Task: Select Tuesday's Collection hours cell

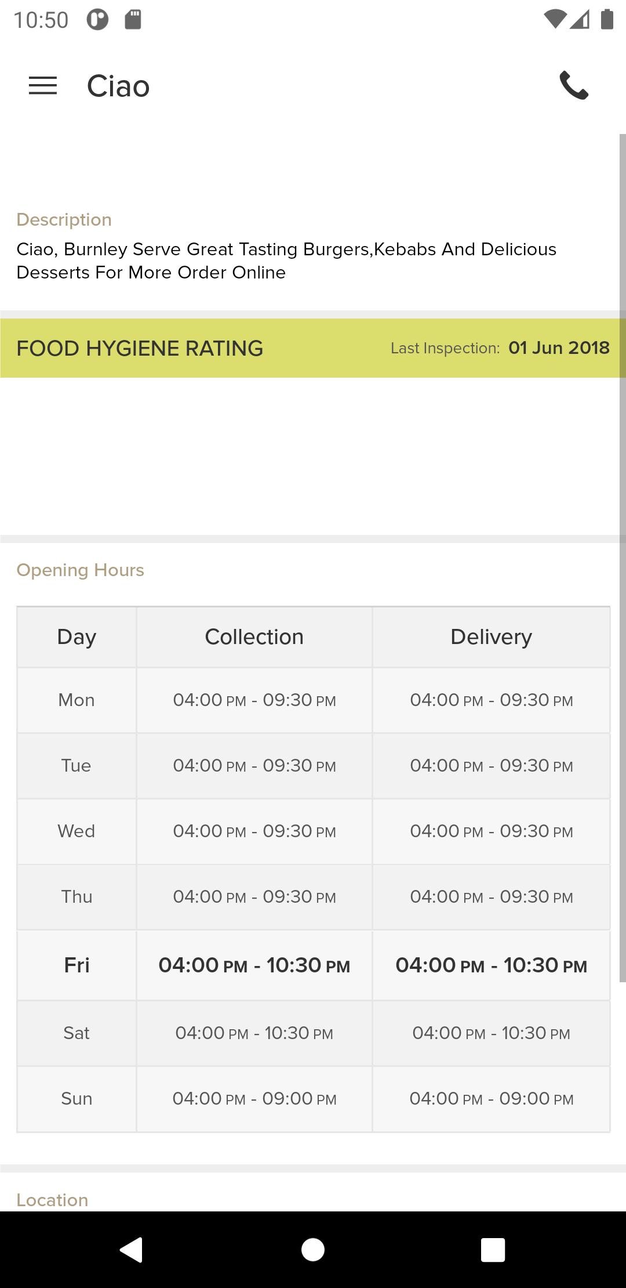Action: 254,766
